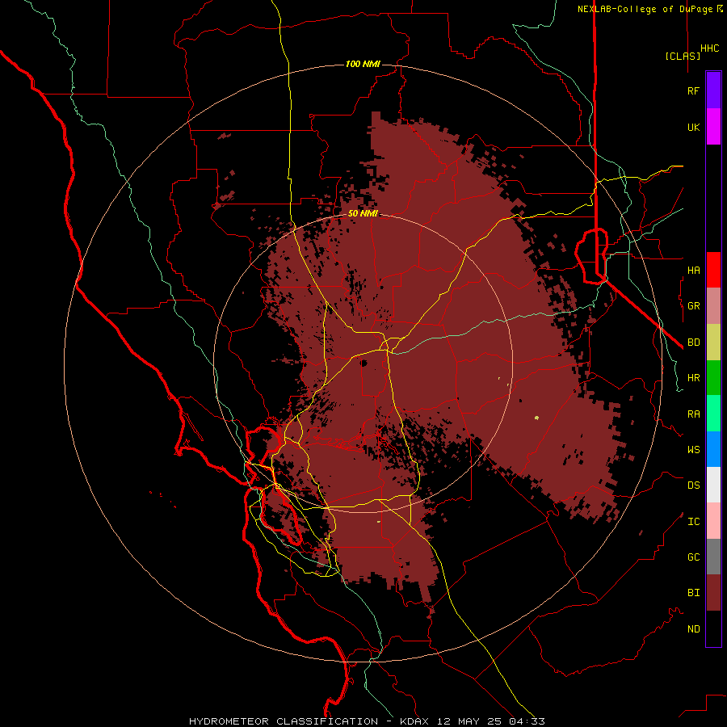Click the black ND legend swatch
727x727 pixels.
coord(713,628)
